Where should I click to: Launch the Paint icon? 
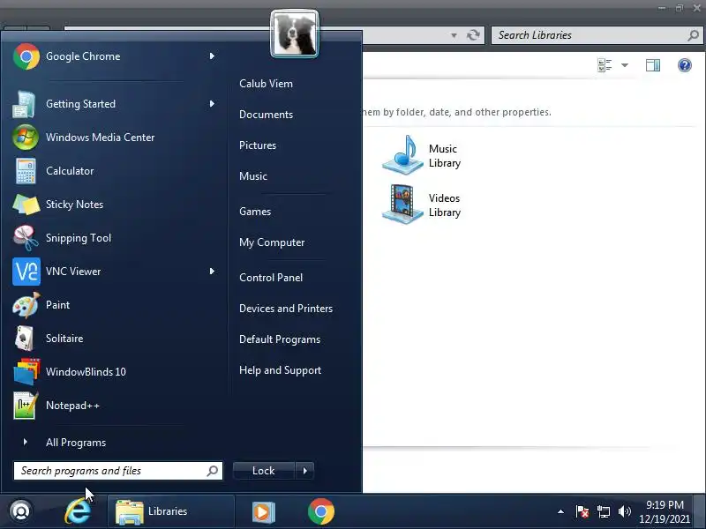[26, 305]
